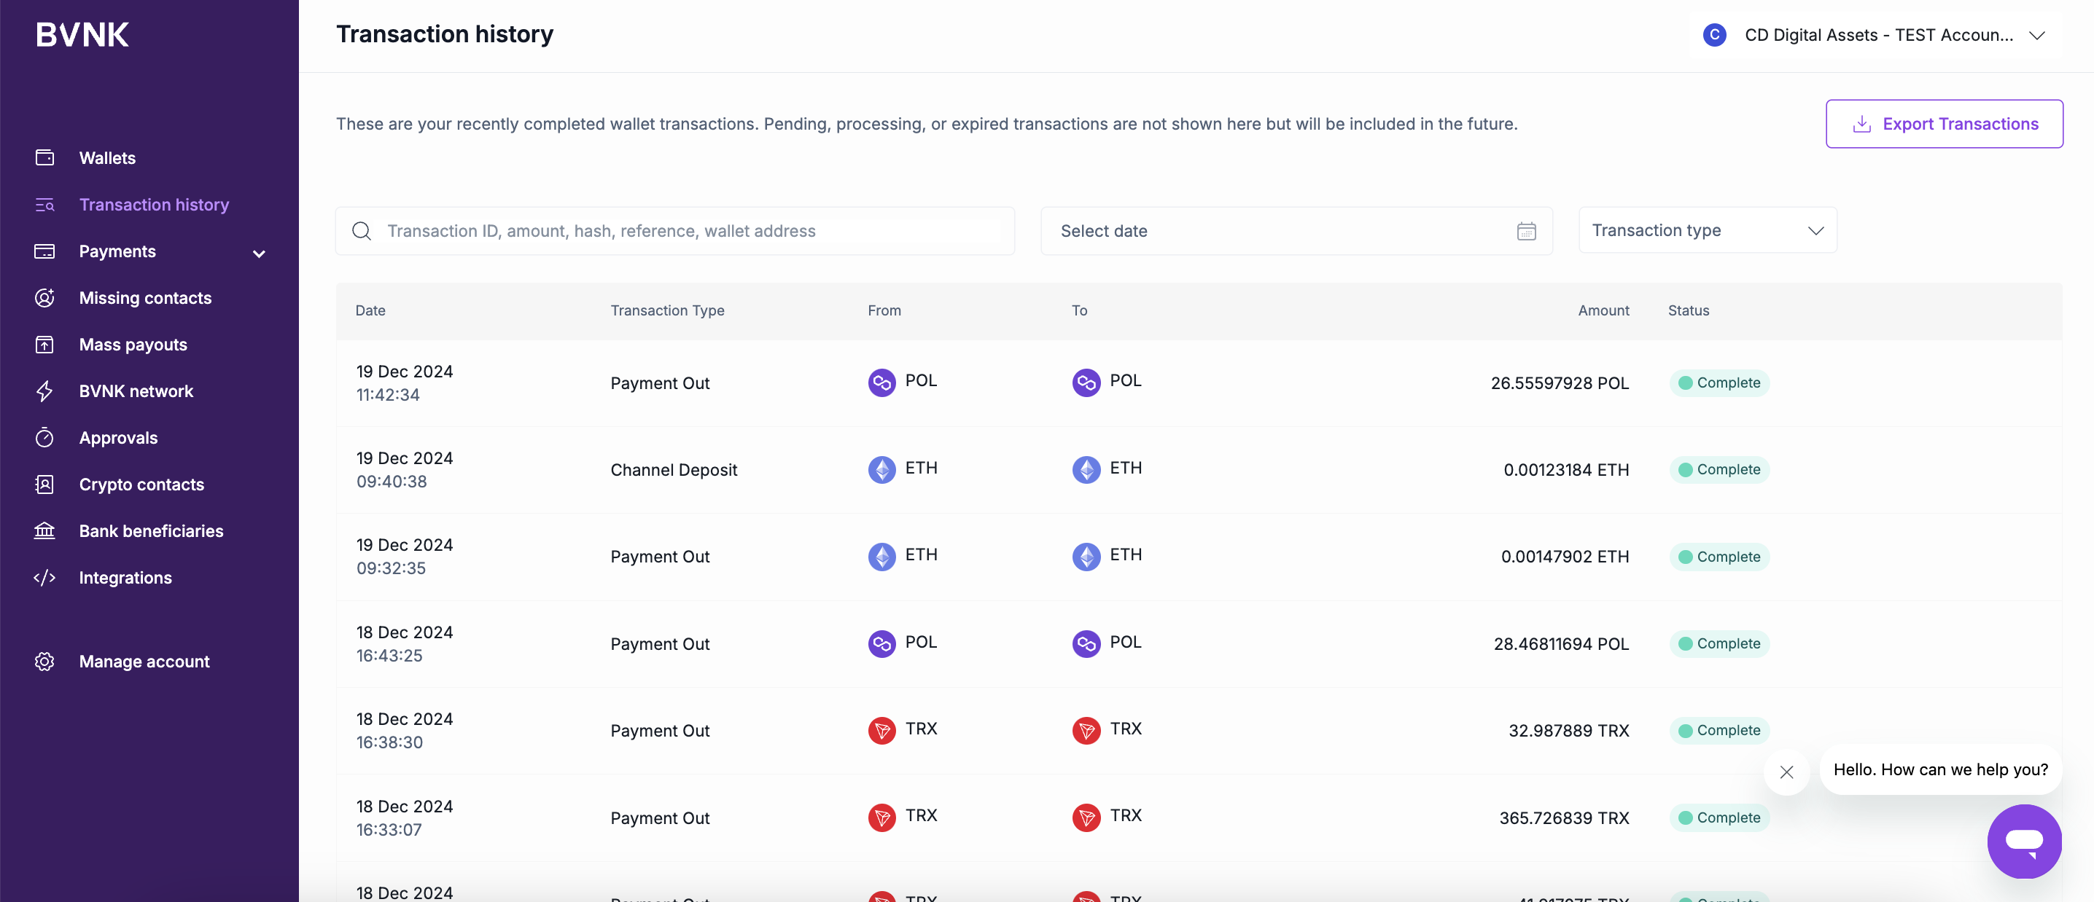Viewport: 2094px width, 902px height.
Task: Click the From ETH icon on 09:40:38 row
Action: [881, 470]
